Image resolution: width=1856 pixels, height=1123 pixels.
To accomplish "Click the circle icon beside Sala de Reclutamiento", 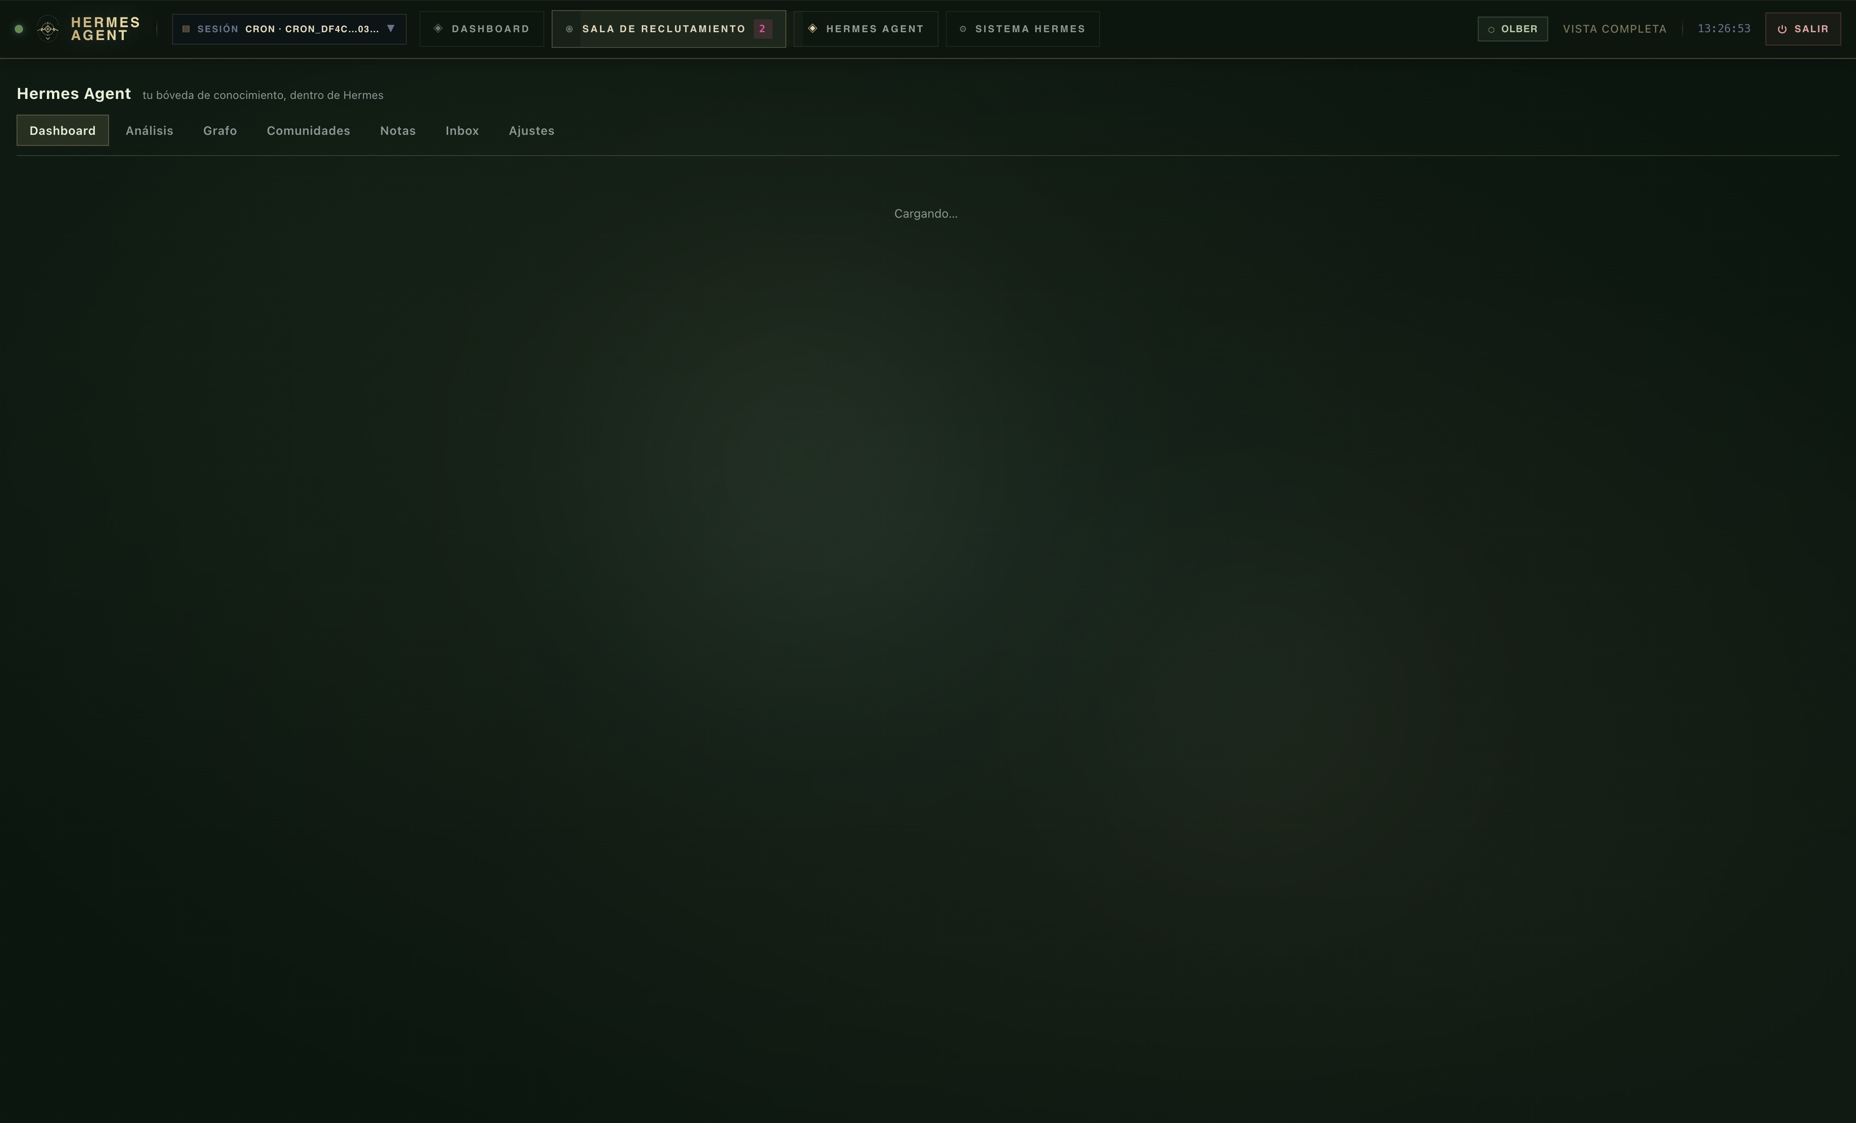I will click(x=570, y=29).
